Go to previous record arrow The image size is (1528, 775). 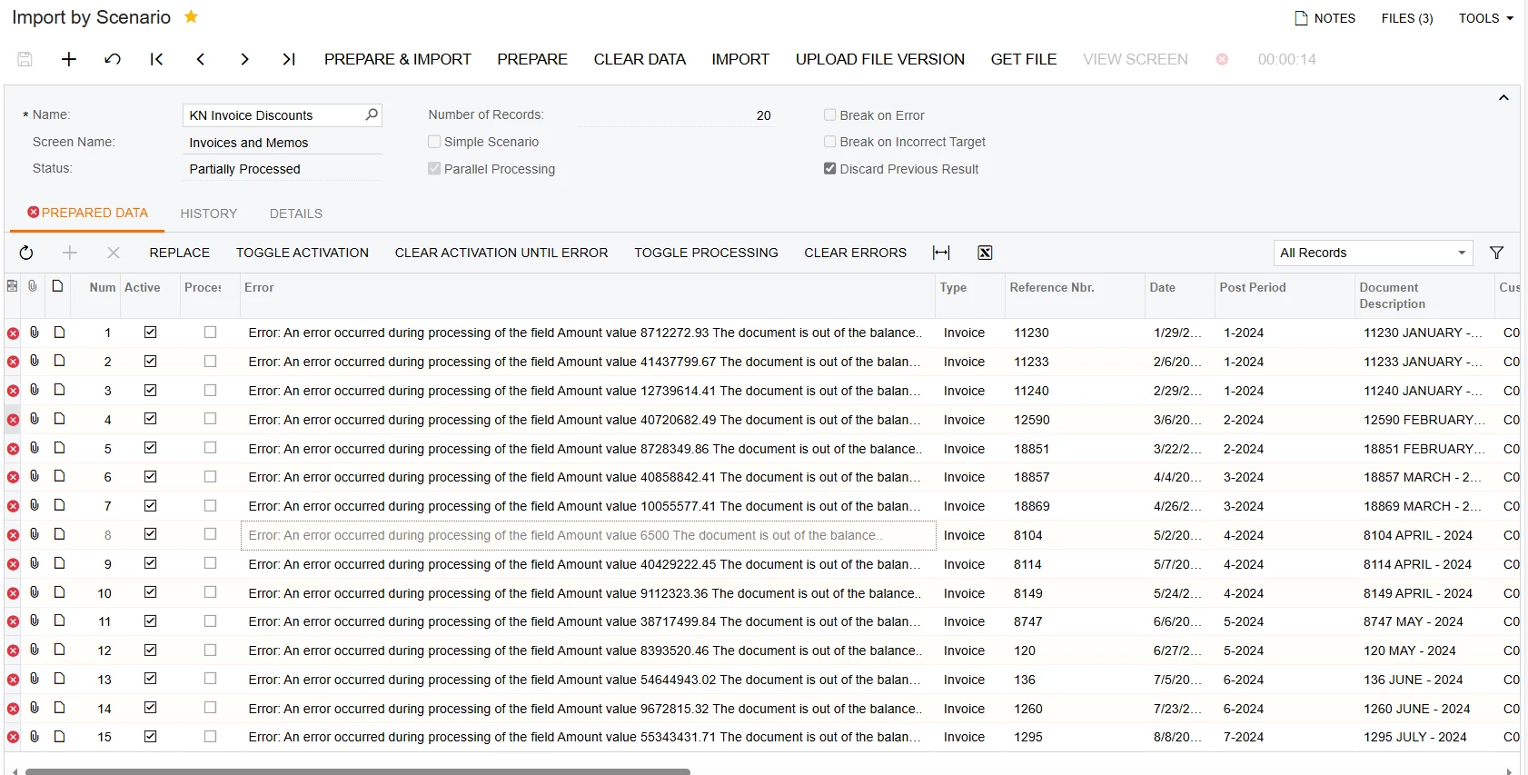(201, 59)
